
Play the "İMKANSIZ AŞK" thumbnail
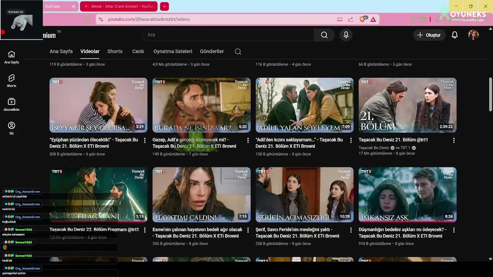[x=407, y=195]
